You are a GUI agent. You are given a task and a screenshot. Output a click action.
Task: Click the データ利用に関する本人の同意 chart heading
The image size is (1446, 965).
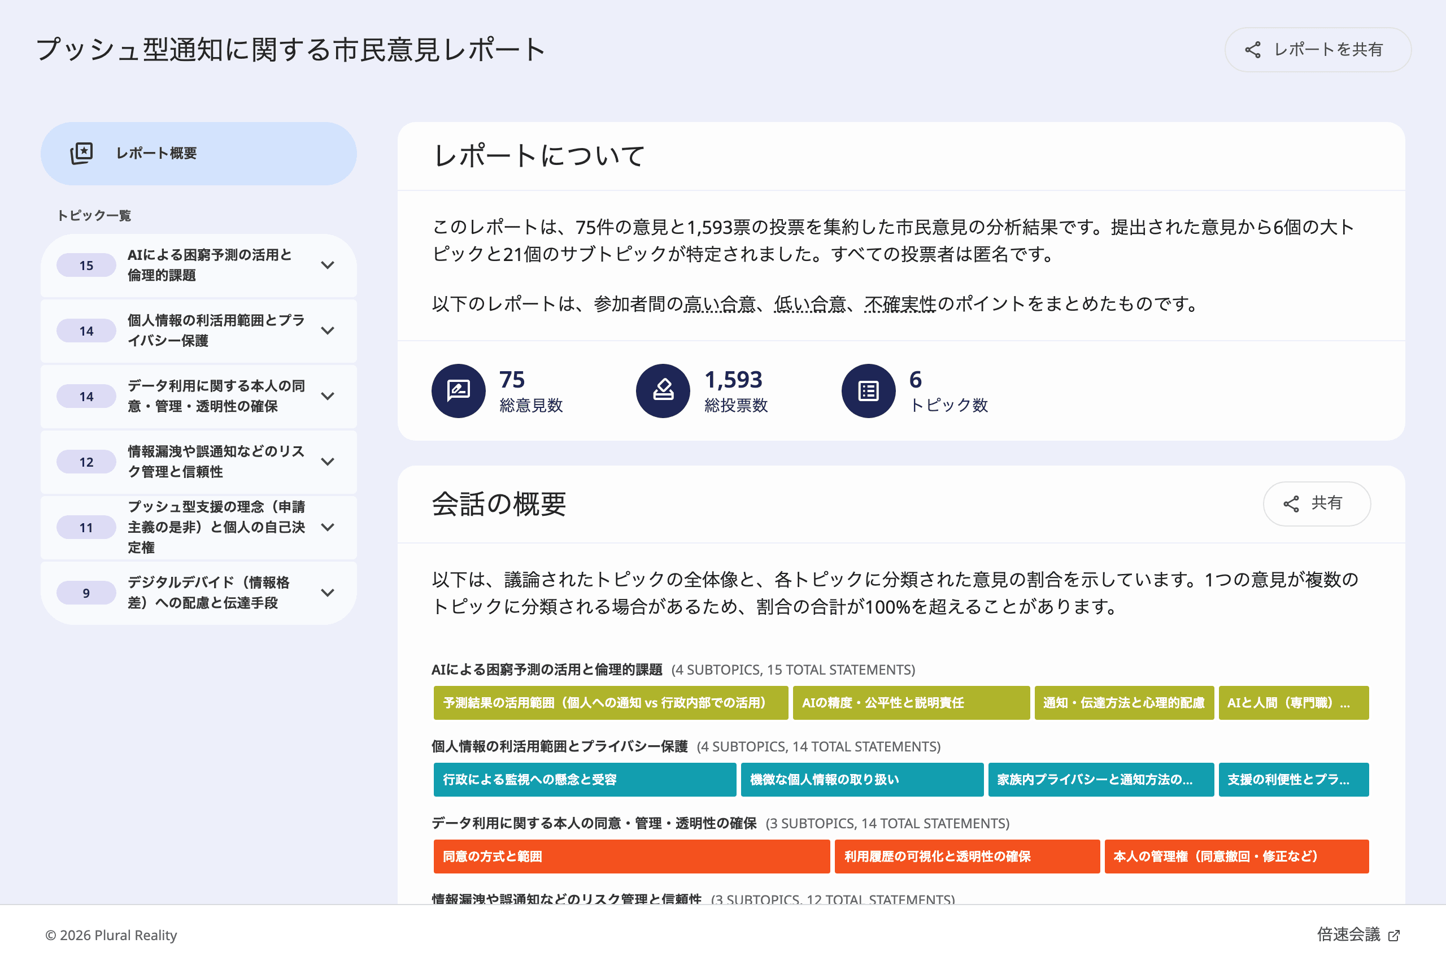594,823
